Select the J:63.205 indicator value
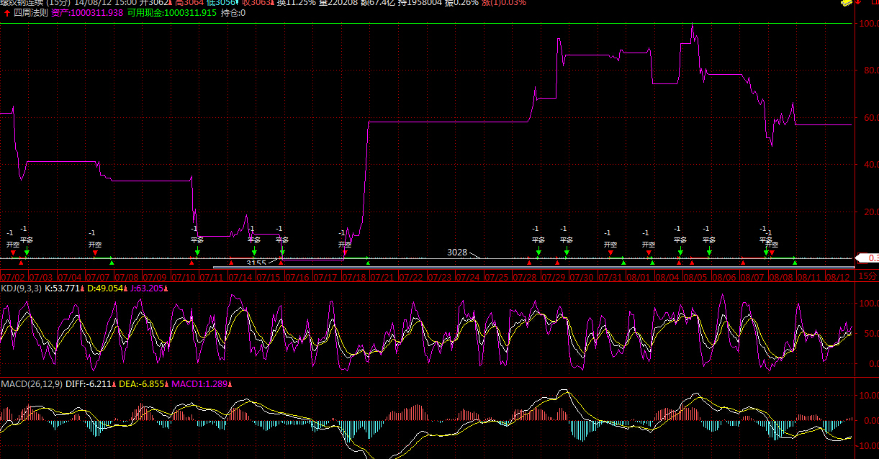The width and height of the screenshot is (879, 459). point(147,288)
